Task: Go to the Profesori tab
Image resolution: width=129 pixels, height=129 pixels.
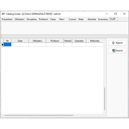Action: [43, 19]
